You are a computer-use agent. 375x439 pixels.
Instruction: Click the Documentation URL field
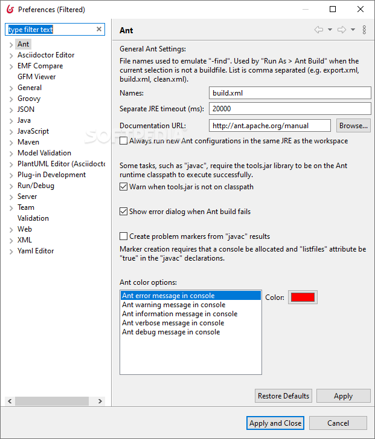(x=270, y=125)
